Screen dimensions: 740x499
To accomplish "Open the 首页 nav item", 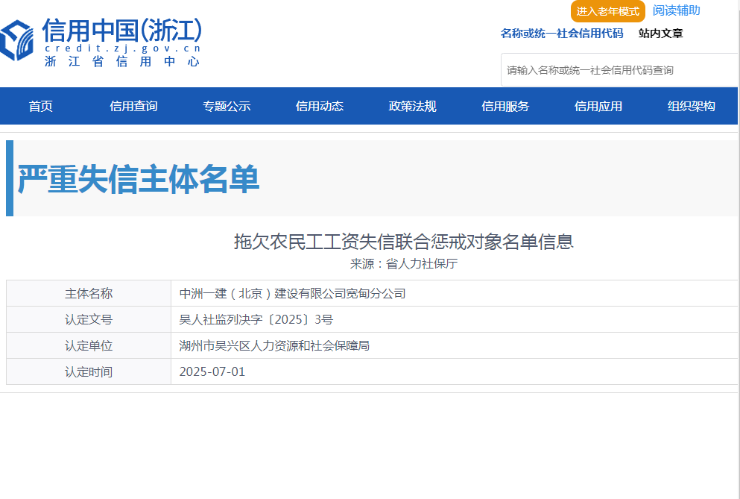I will (x=40, y=107).
